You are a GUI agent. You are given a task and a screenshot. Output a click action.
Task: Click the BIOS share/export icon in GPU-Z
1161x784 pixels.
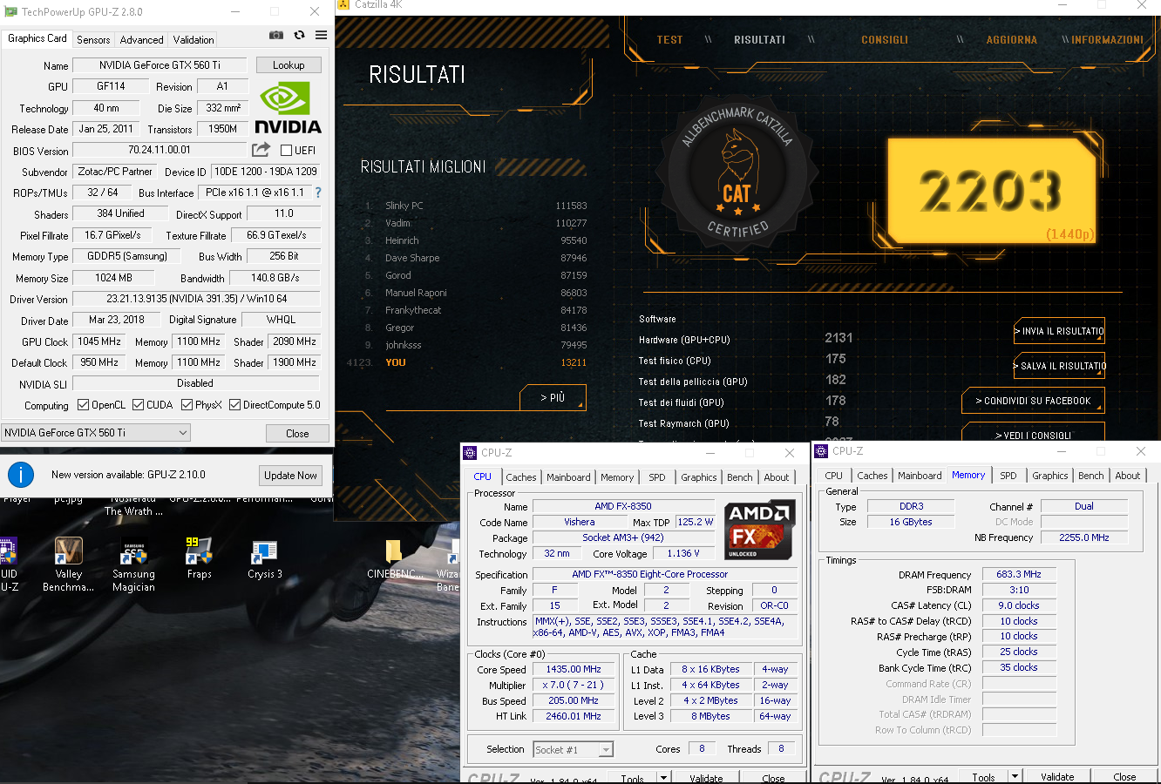pyautogui.click(x=261, y=150)
